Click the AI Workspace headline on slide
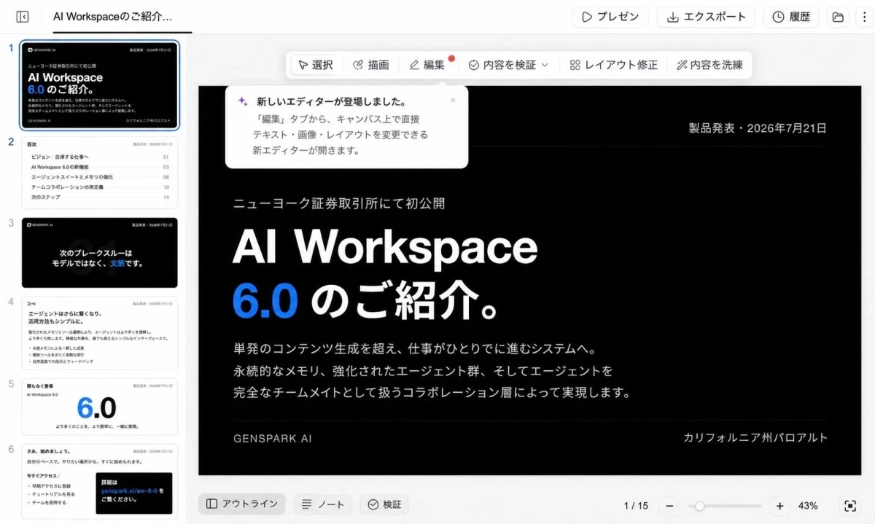The image size is (875, 524). 385,248
